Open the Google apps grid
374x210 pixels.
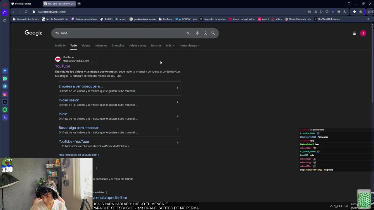(x=354, y=33)
